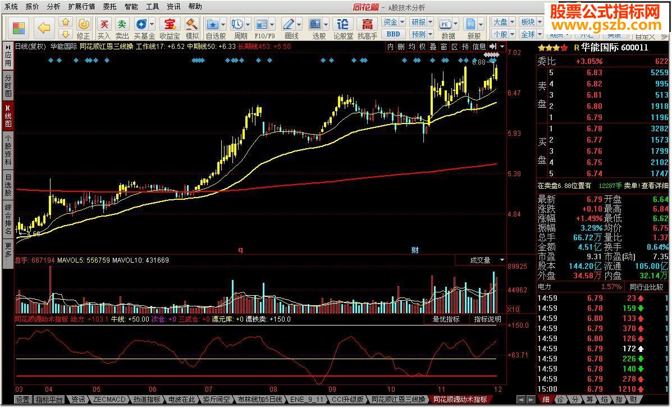Click the 买入 buy icon
Image resolution: width=672 pixels, height=408 pixels.
coord(104,28)
